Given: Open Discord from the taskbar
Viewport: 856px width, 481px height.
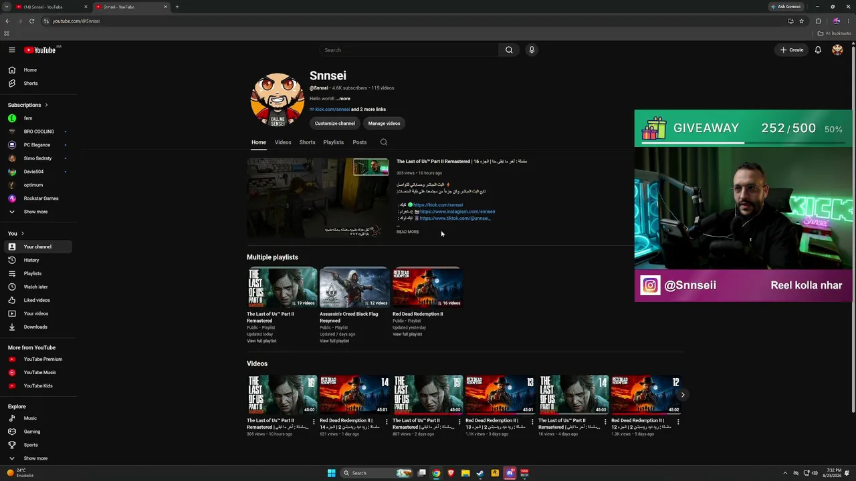Looking at the screenshot, I should click(x=510, y=473).
